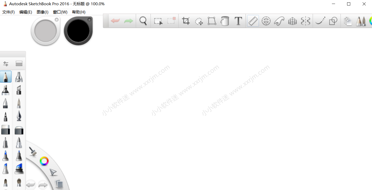Click the black color puck
The width and height of the screenshot is (372, 190).
click(78, 31)
